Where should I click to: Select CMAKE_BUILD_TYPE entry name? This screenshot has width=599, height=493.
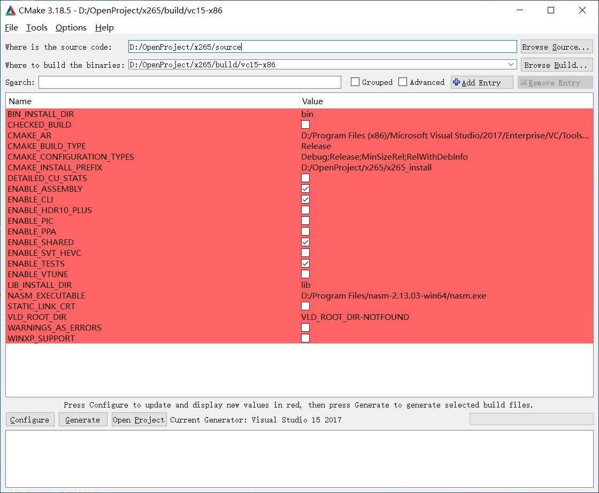pos(47,146)
